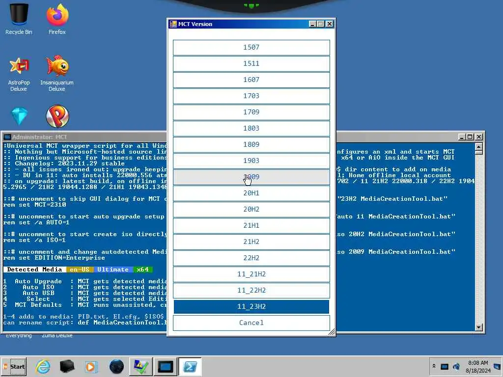Close the MCT Version dialog

[330, 24]
